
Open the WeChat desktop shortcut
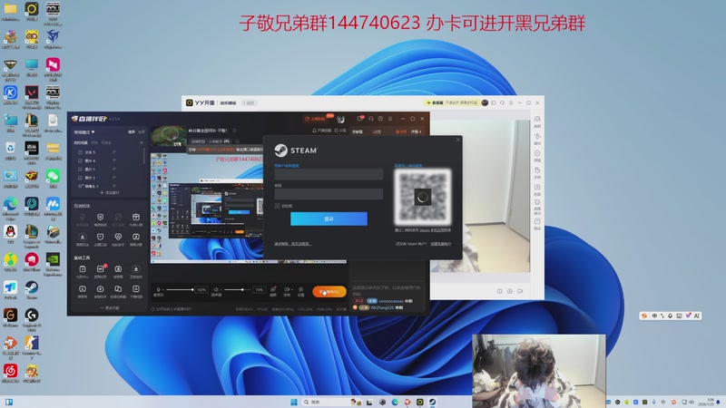point(53,176)
